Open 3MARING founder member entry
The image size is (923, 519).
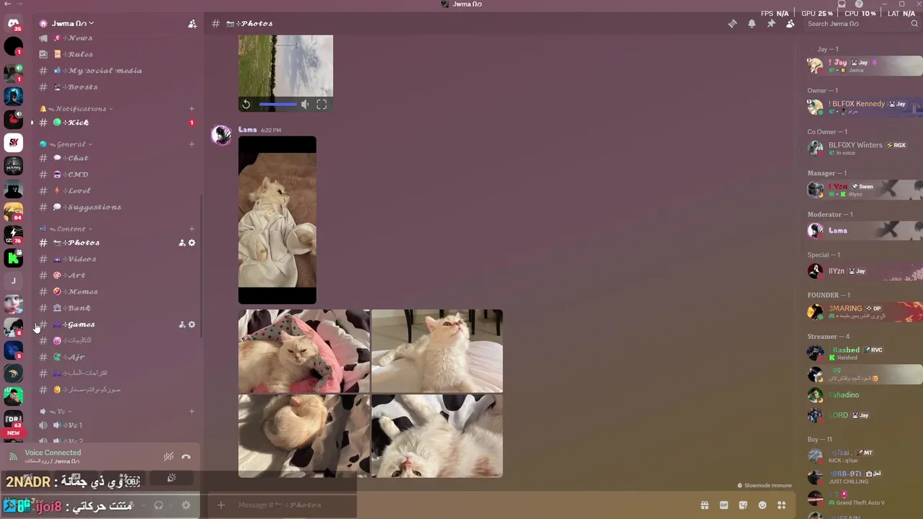click(864, 311)
